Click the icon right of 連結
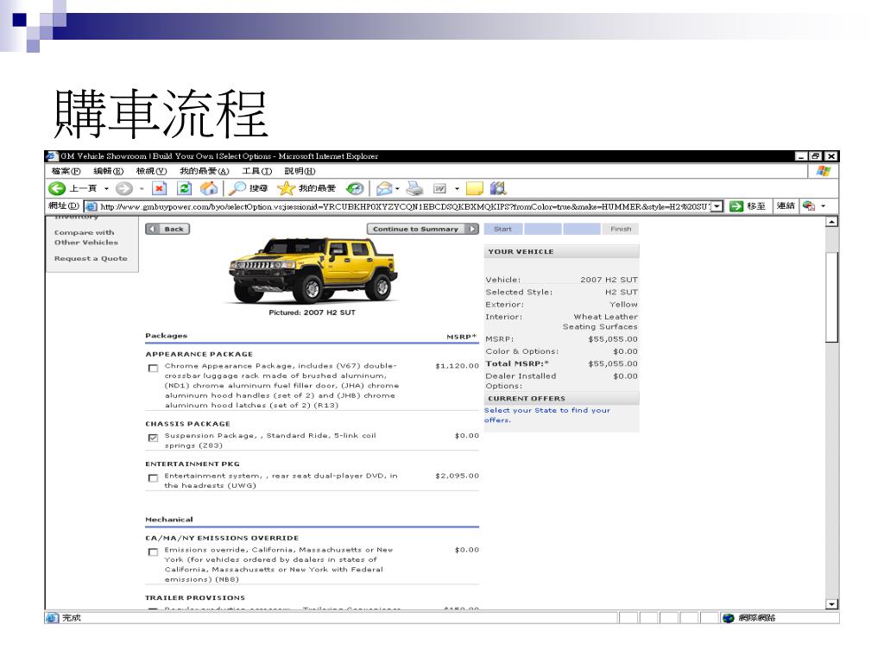 point(809,206)
